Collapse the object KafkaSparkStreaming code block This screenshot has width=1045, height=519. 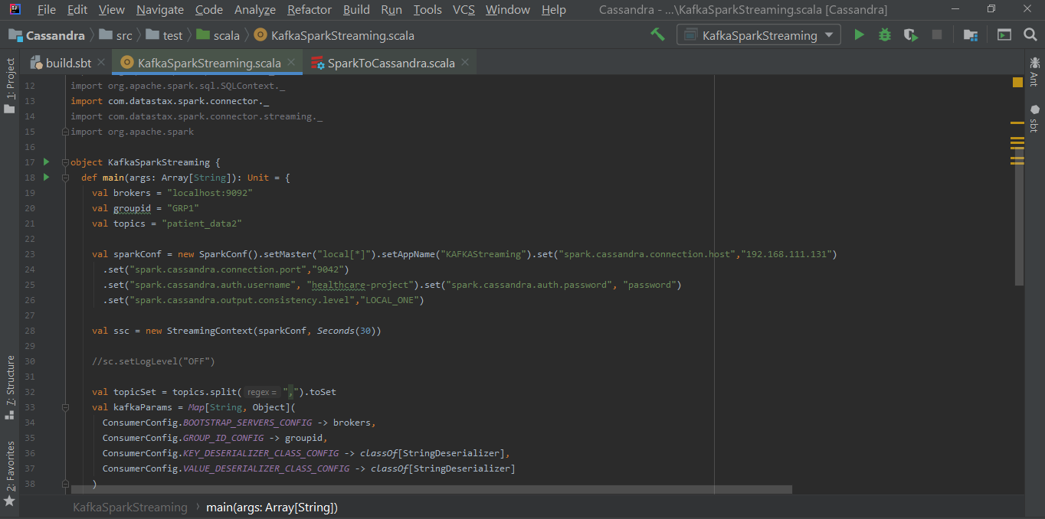point(65,162)
